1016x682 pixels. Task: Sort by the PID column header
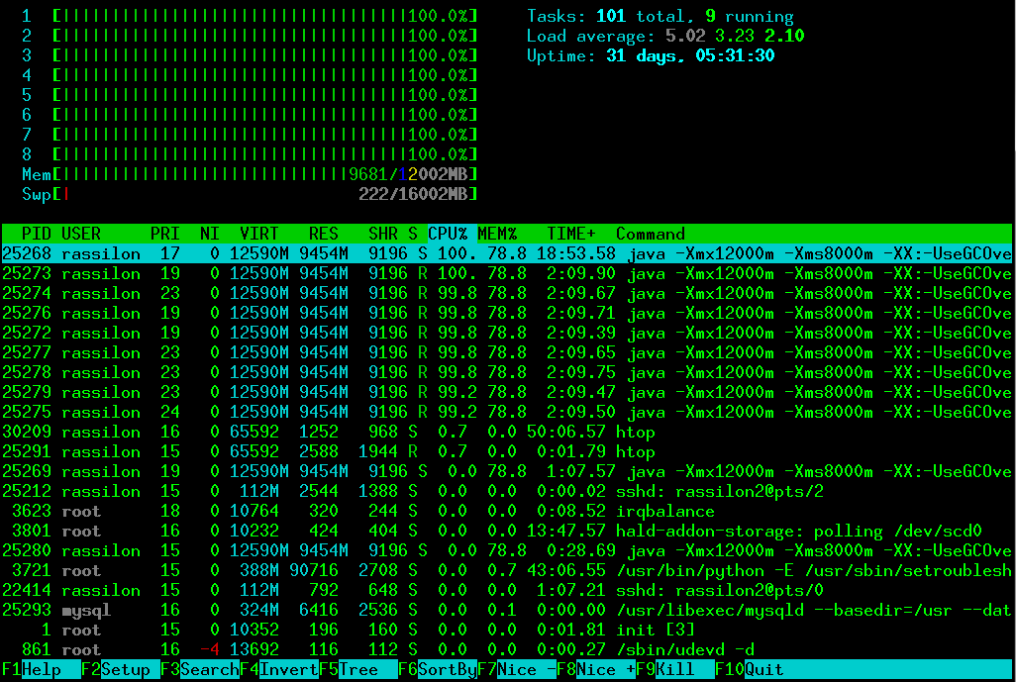tap(37, 234)
